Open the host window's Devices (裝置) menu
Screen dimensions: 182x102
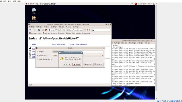[x=14, y=1]
